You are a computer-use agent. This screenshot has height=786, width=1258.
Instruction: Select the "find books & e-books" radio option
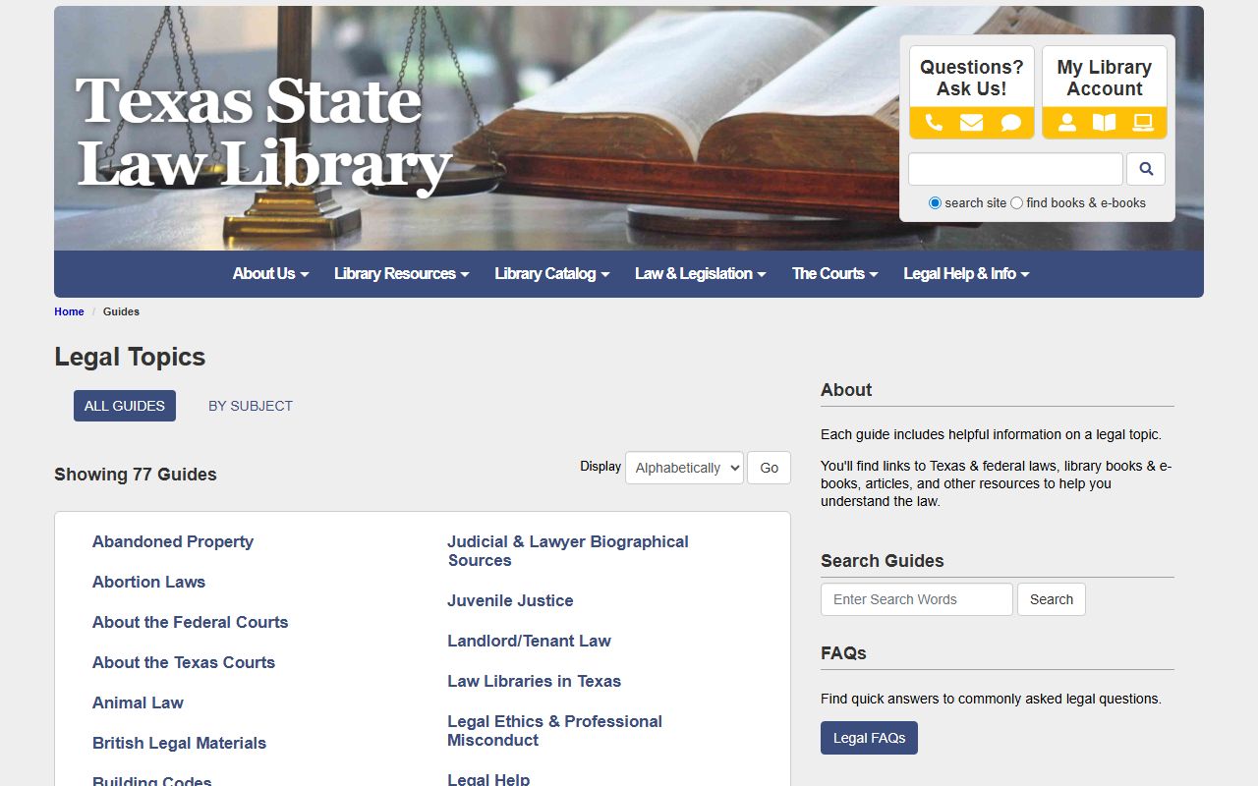pos(1016,203)
